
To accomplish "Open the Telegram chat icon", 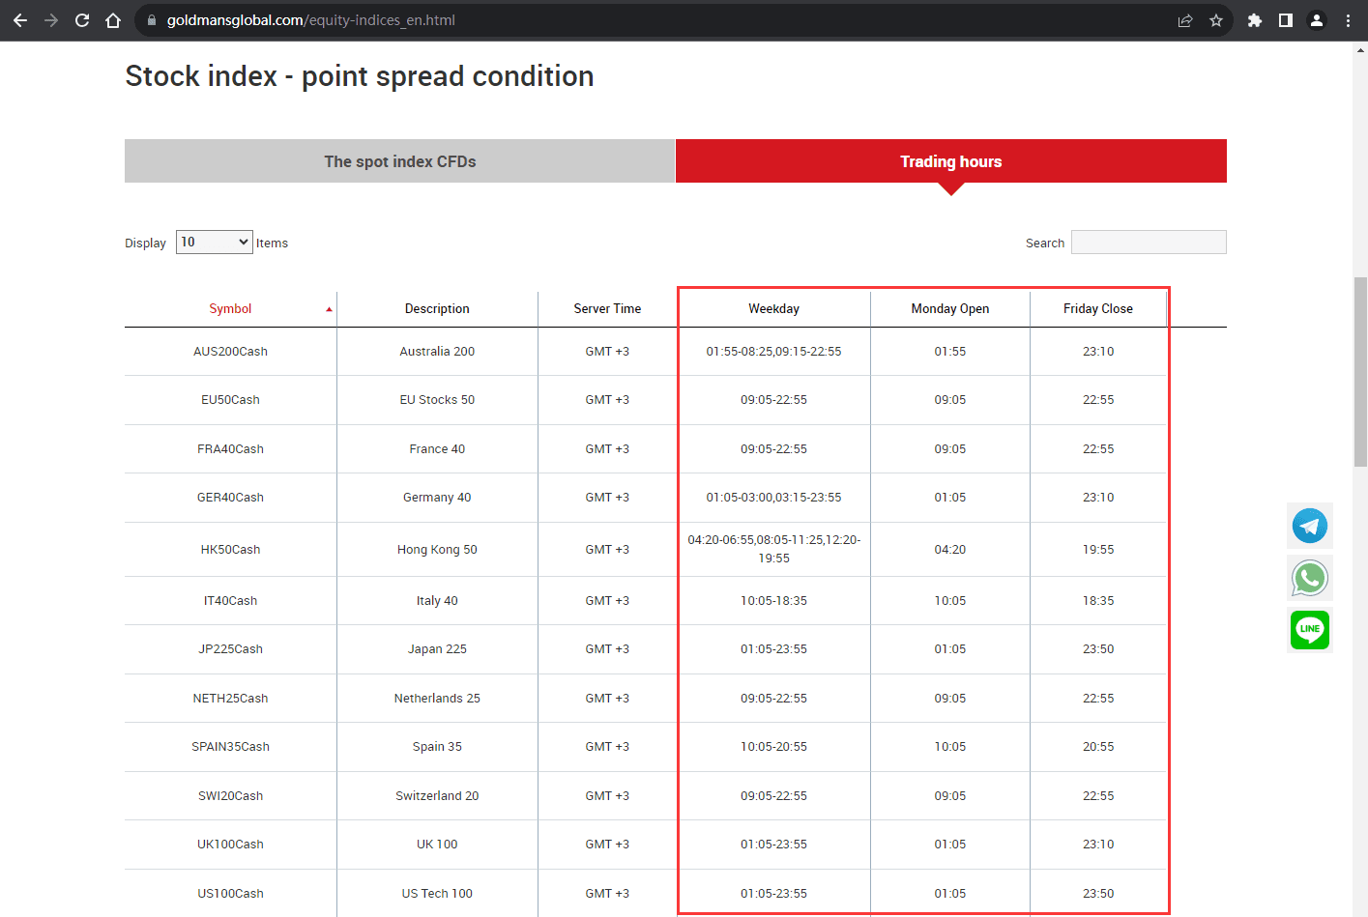I will click(1310, 526).
